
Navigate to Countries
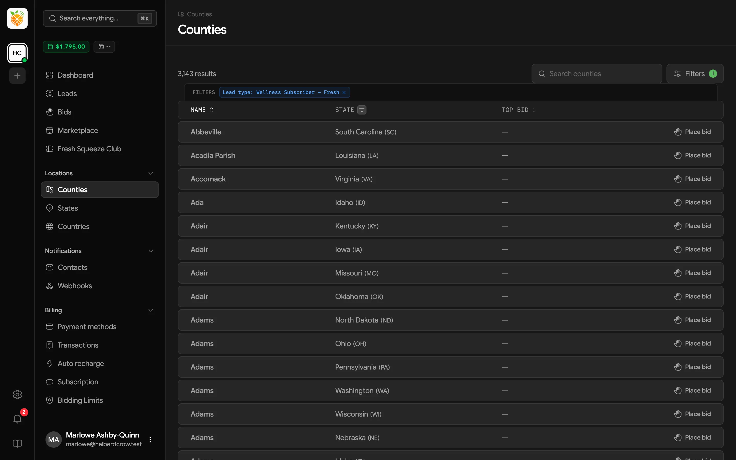pos(100,226)
